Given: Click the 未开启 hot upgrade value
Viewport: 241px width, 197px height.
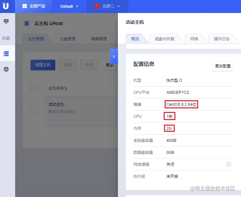Looking at the screenshot, I should (x=172, y=176).
